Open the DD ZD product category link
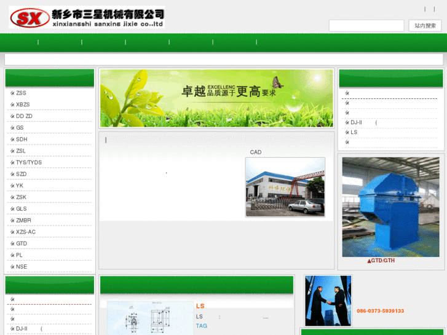The height and width of the screenshot is (335, 447). click(24, 116)
